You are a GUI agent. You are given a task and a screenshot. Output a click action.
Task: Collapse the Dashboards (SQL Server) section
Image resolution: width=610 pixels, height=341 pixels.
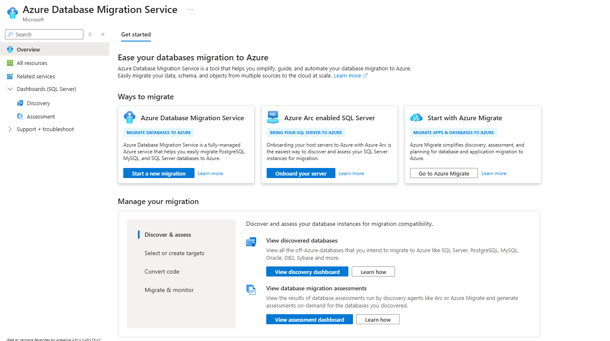point(10,89)
